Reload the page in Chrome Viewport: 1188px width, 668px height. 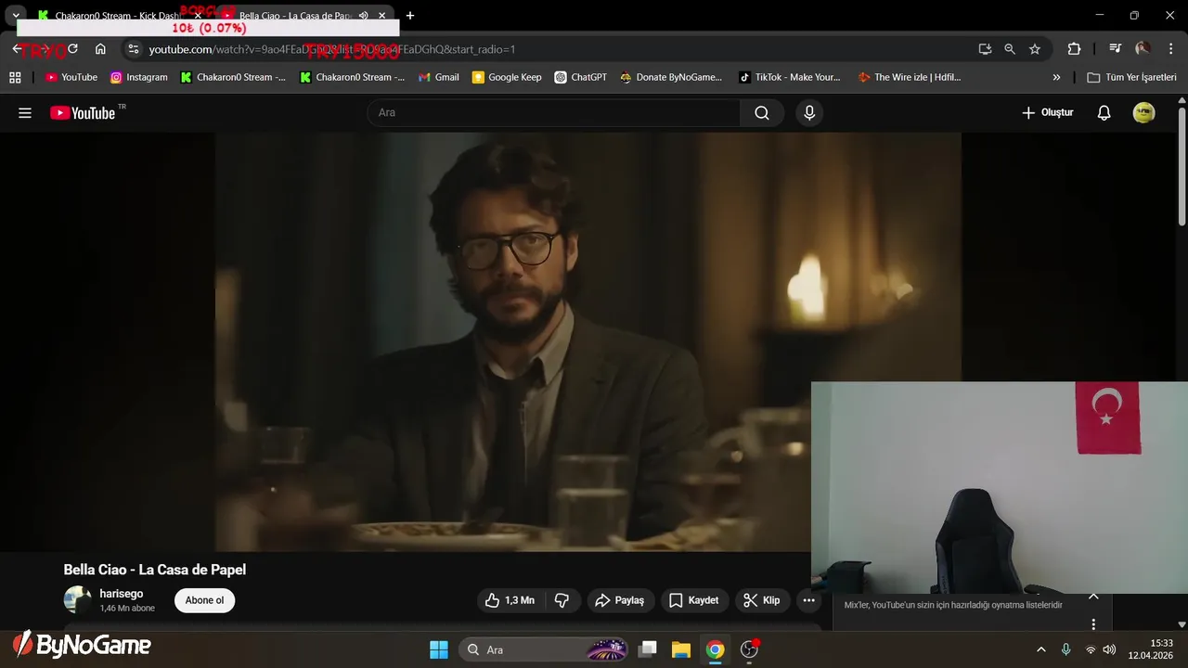pyautogui.click(x=72, y=49)
